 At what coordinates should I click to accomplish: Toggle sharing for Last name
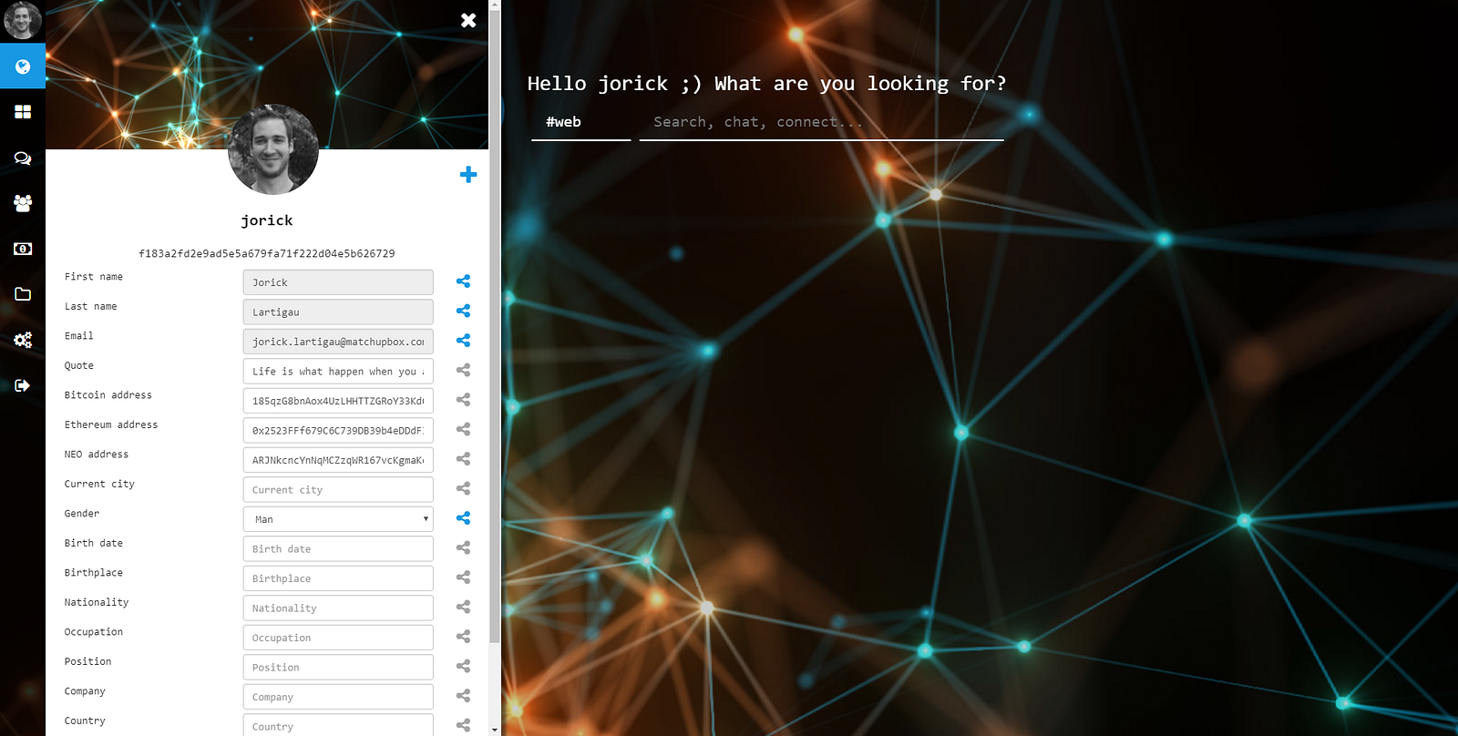coord(463,311)
